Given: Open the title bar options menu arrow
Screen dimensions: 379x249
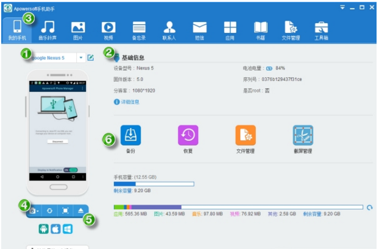Looking at the screenshot, I should 342,7.
